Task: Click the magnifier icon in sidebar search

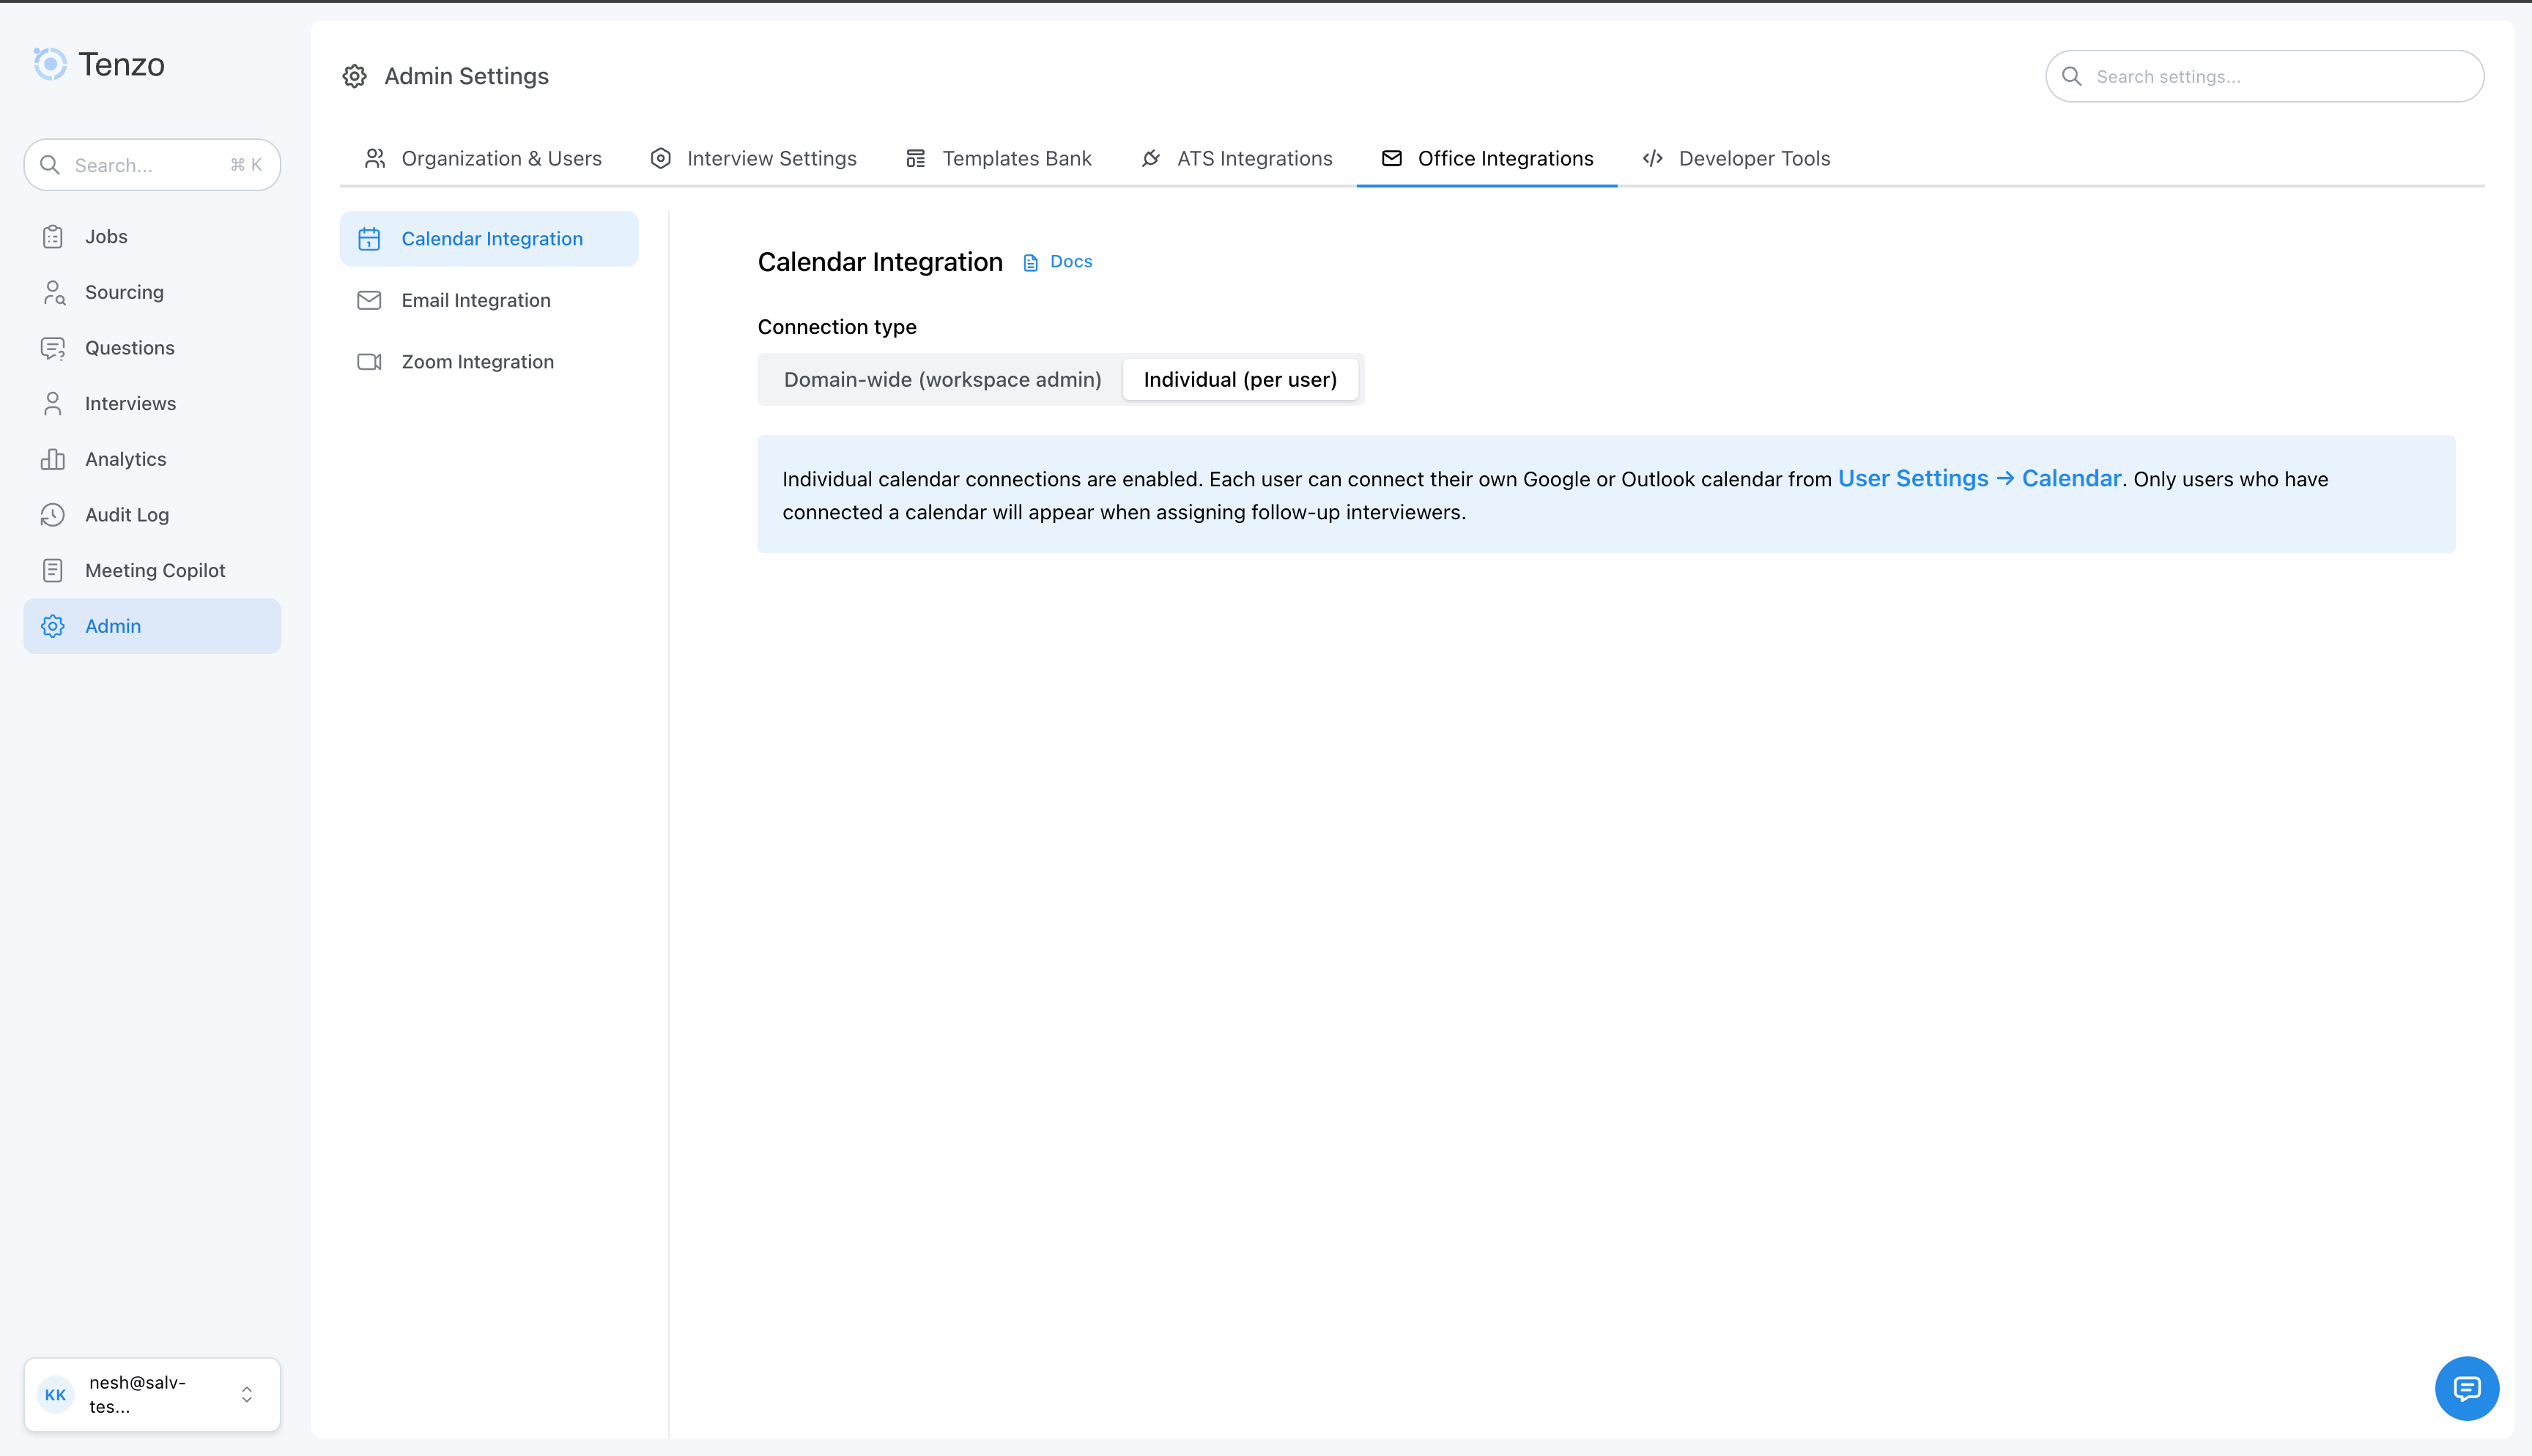Action: click(x=50, y=165)
